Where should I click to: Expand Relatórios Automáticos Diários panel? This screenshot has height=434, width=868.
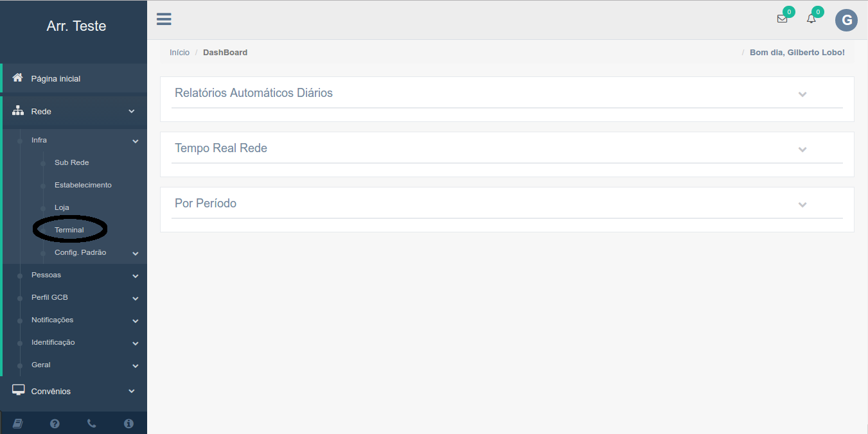click(x=802, y=94)
